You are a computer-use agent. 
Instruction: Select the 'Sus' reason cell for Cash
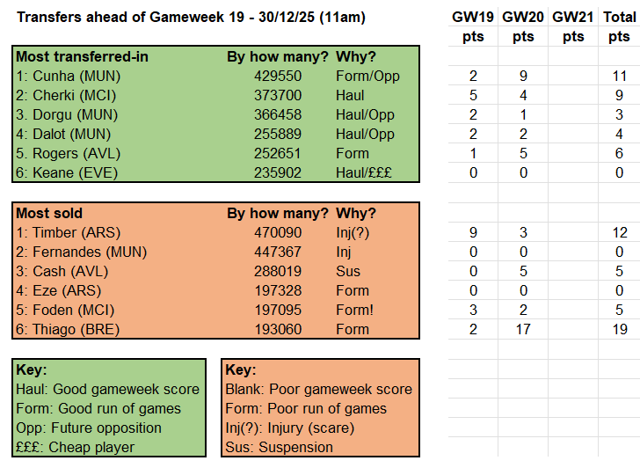(348, 271)
